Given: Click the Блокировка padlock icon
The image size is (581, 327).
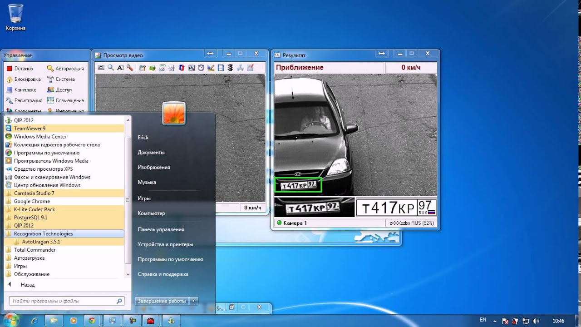Looking at the screenshot, I should (x=9, y=79).
